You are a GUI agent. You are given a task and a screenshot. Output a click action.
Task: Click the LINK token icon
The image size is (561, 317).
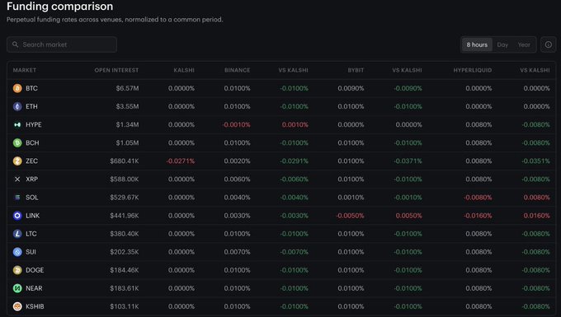click(17, 216)
